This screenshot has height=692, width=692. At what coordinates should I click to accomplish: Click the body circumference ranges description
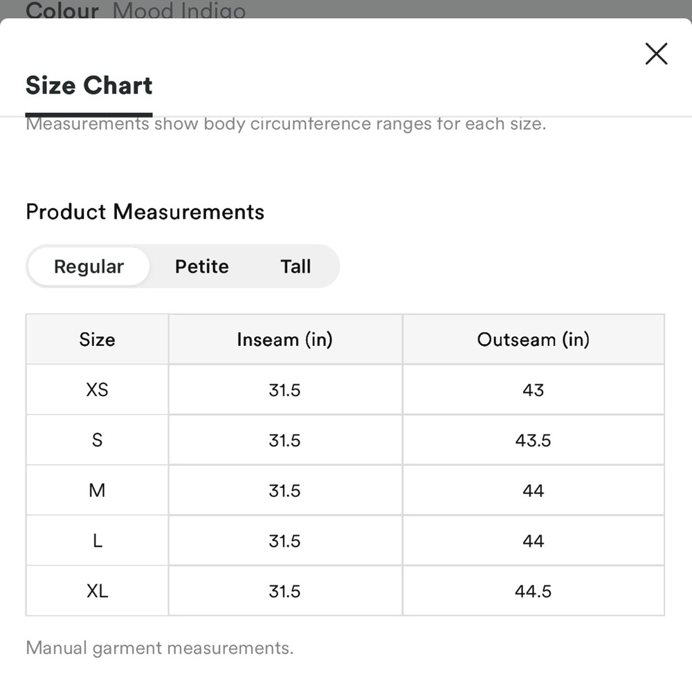pos(286,124)
